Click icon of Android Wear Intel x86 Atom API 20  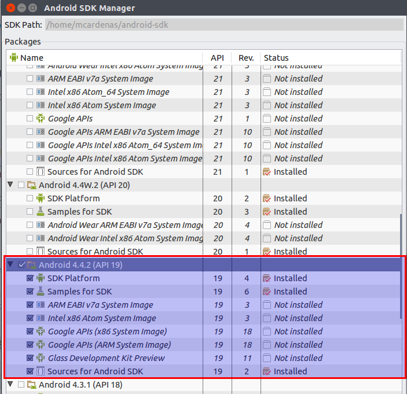pyautogui.click(x=41, y=238)
